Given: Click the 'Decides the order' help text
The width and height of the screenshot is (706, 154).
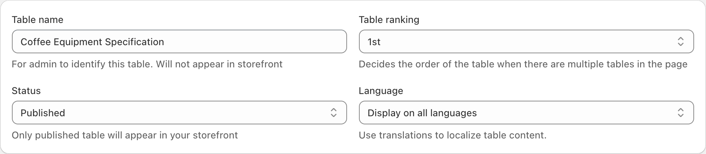Looking at the screenshot, I should [523, 64].
